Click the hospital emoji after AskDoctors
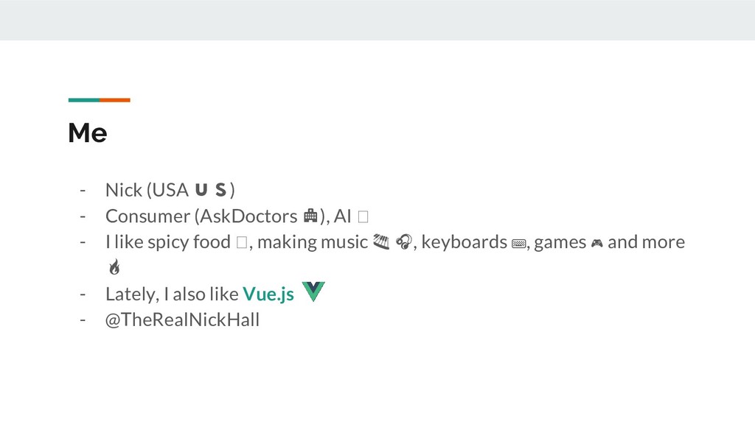 pyautogui.click(x=310, y=216)
